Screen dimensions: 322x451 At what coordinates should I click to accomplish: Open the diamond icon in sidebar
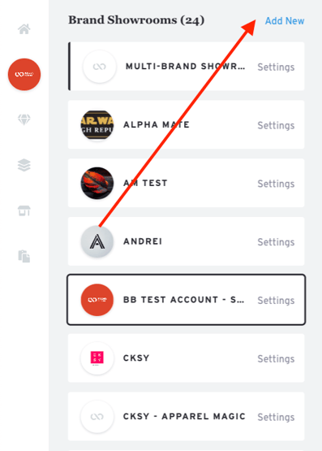[x=24, y=119]
